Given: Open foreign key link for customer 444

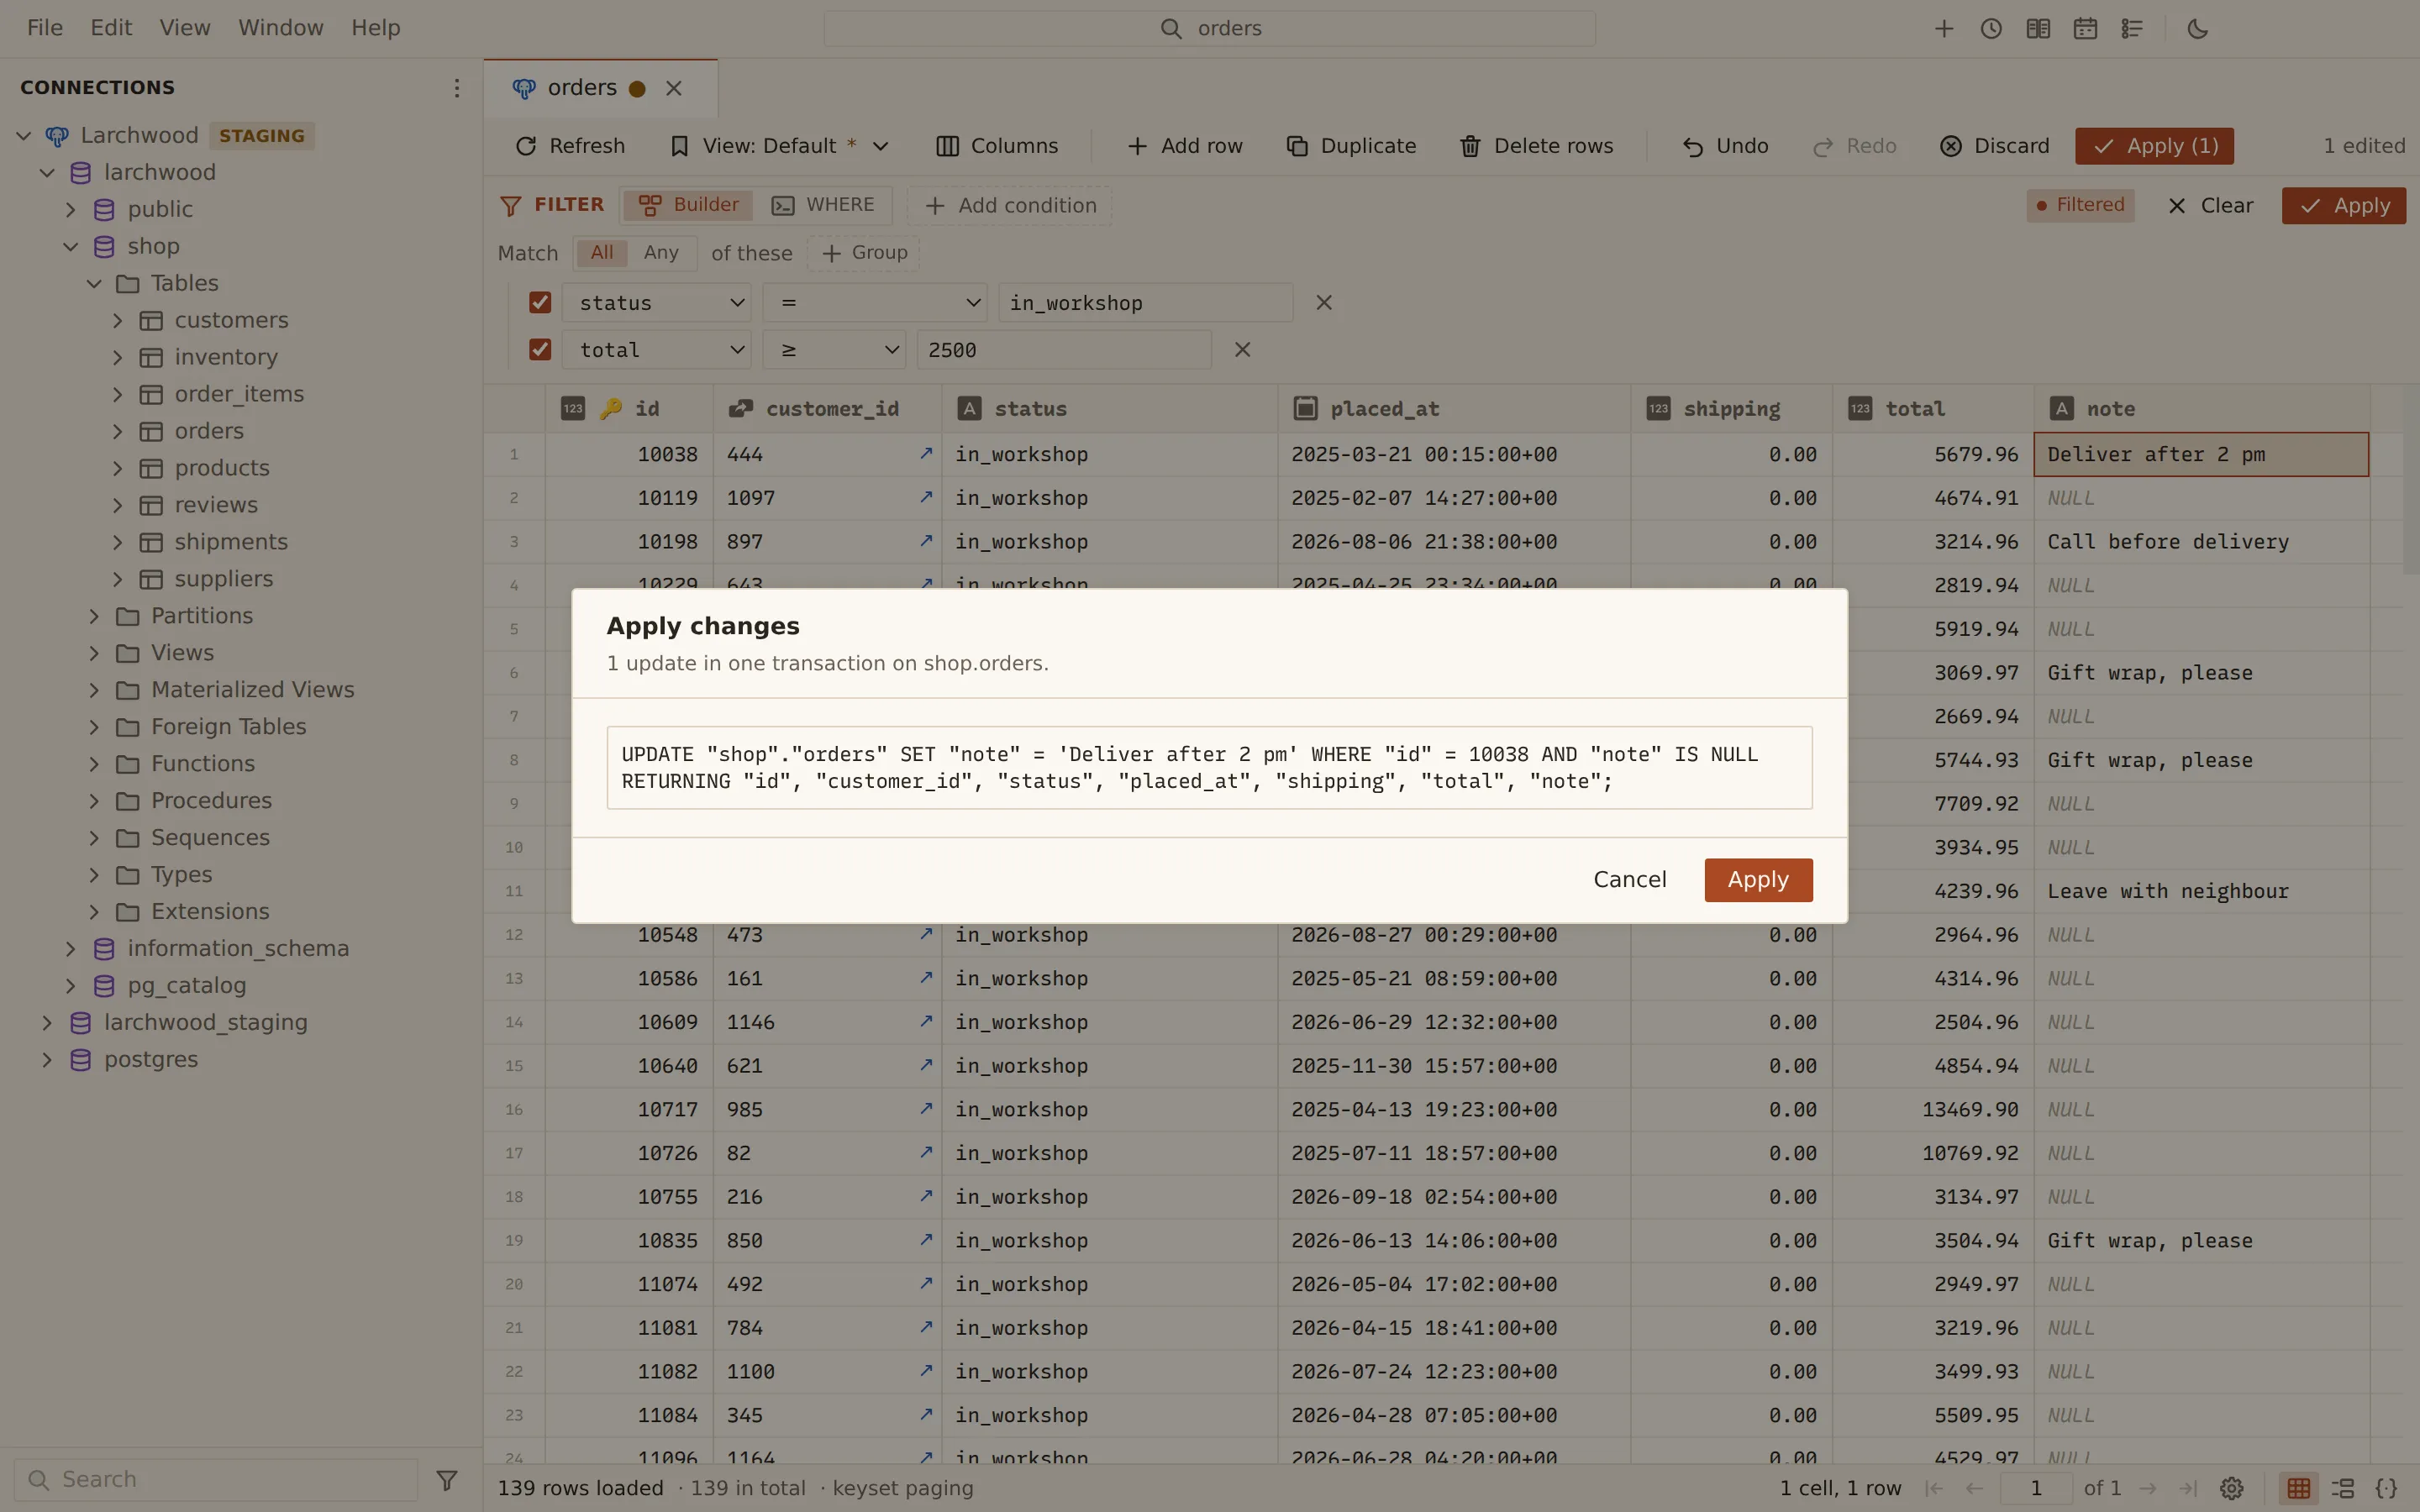Looking at the screenshot, I should (926, 454).
